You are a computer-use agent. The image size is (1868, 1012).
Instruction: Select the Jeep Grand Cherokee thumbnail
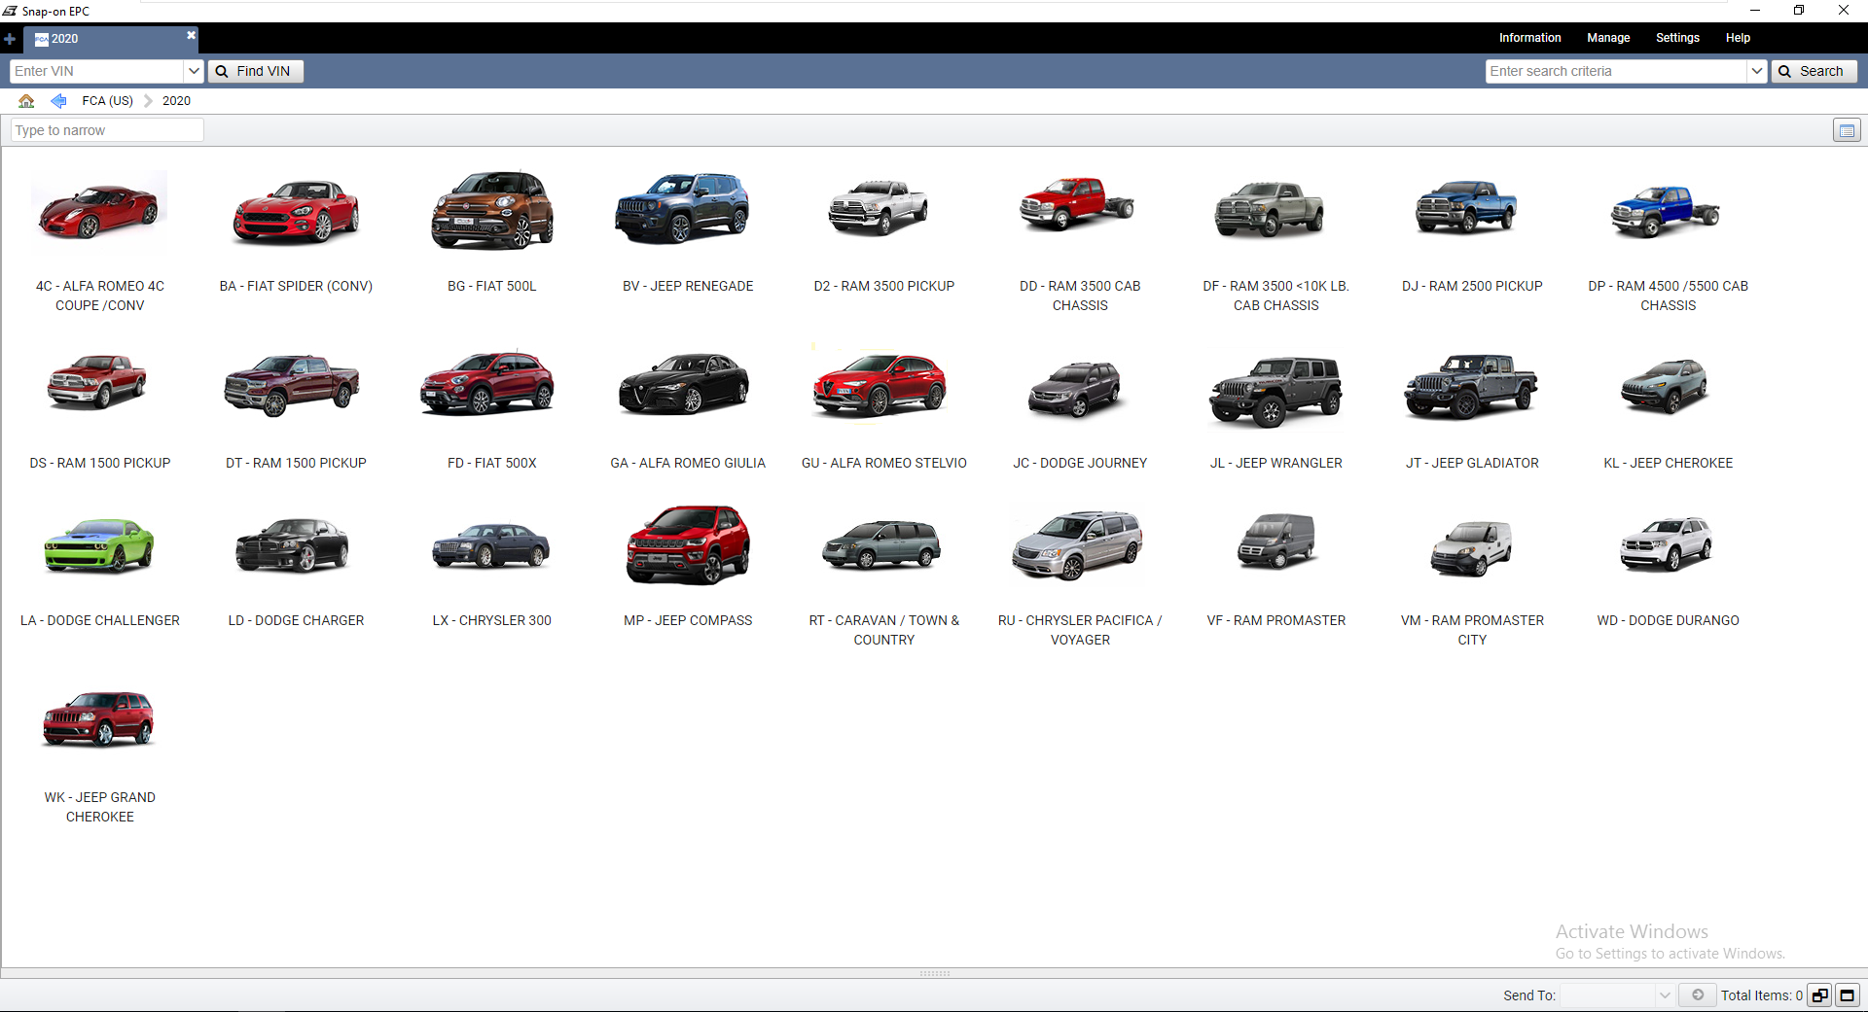tap(98, 719)
